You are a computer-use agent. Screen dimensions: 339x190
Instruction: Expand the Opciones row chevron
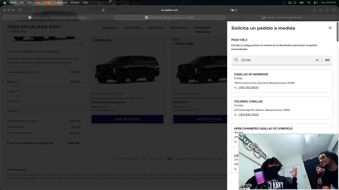click(83, 111)
